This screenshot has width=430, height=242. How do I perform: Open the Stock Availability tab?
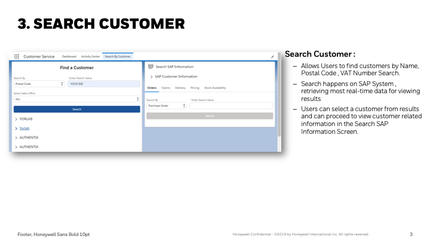coord(215,88)
